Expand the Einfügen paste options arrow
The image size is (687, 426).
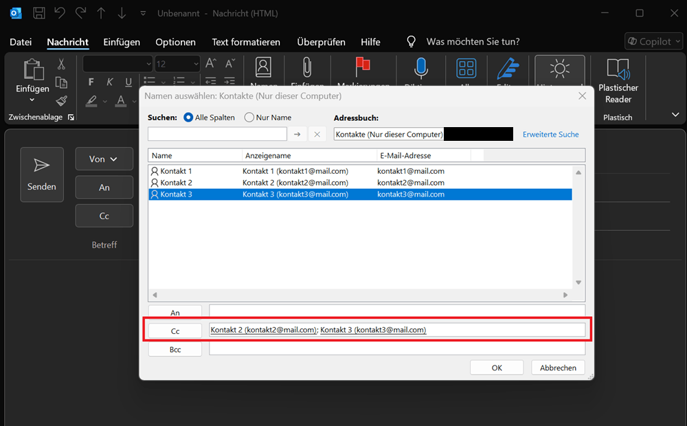tap(32, 100)
